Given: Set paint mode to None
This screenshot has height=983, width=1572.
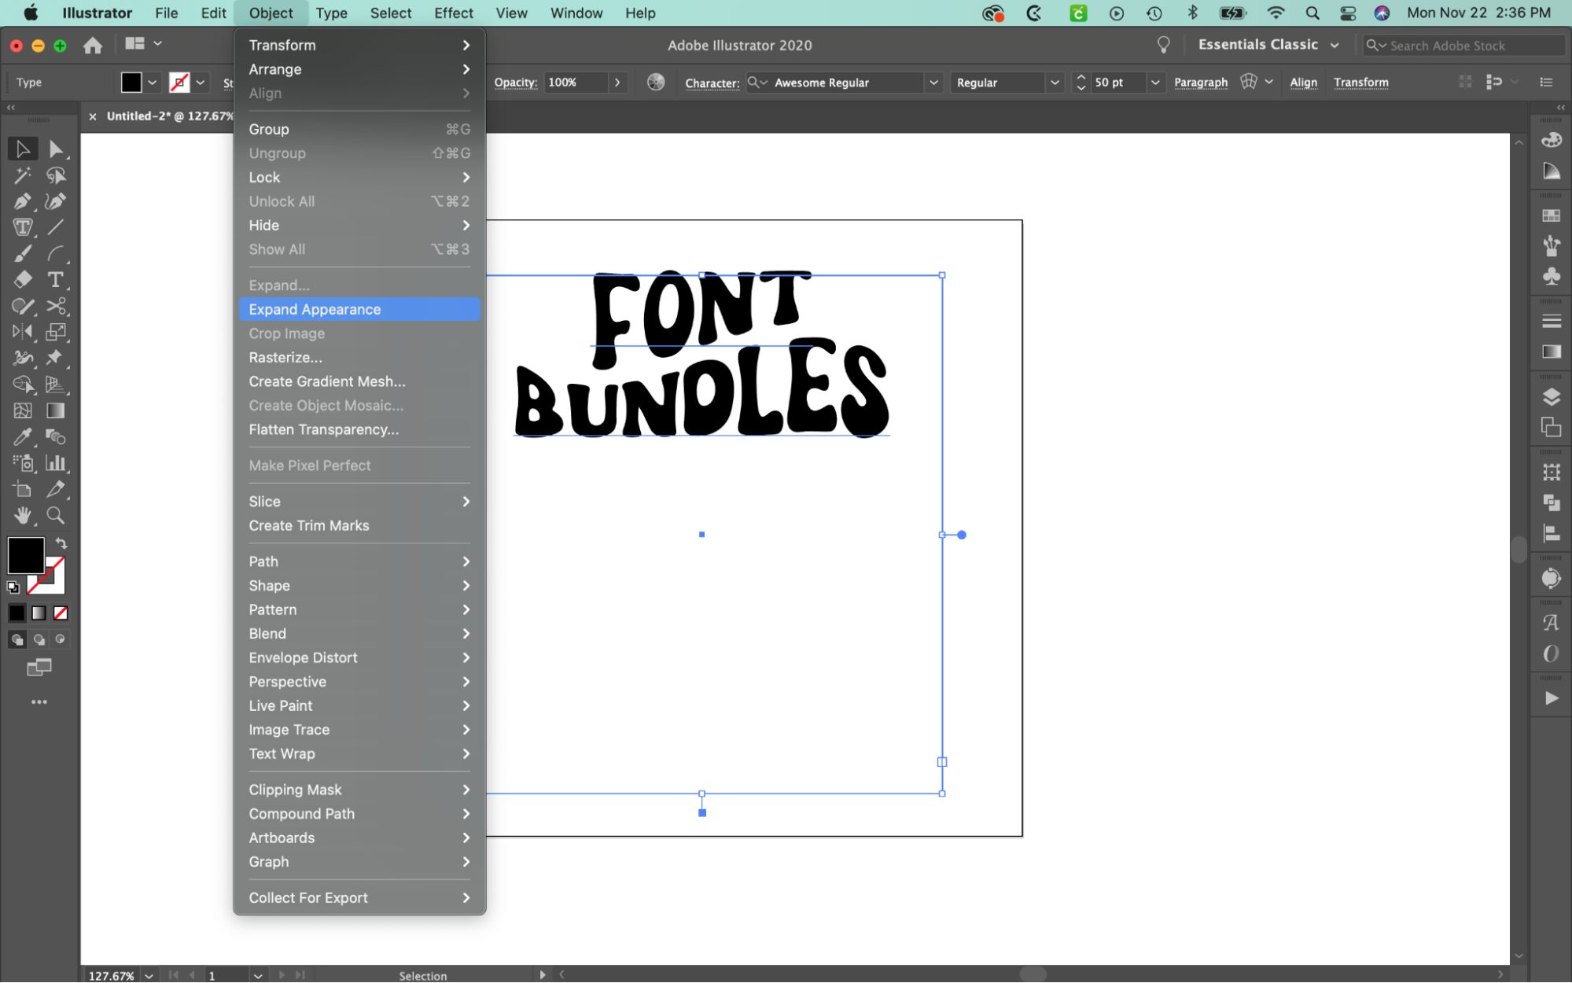Looking at the screenshot, I should coord(61,613).
